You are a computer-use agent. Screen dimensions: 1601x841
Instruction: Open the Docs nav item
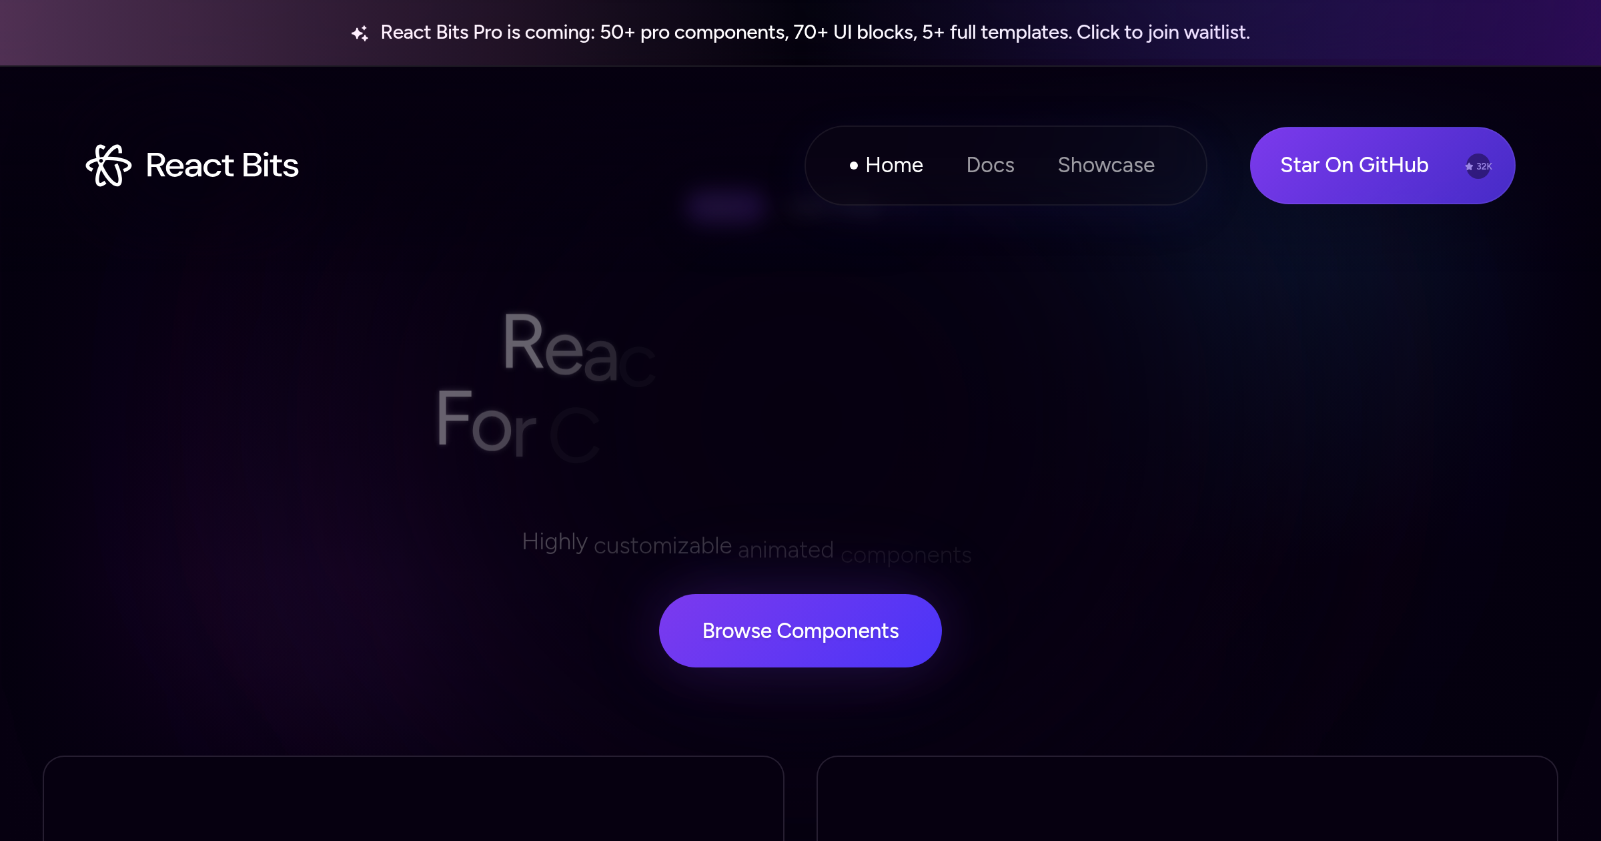pyautogui.click(x=990, y=165)
